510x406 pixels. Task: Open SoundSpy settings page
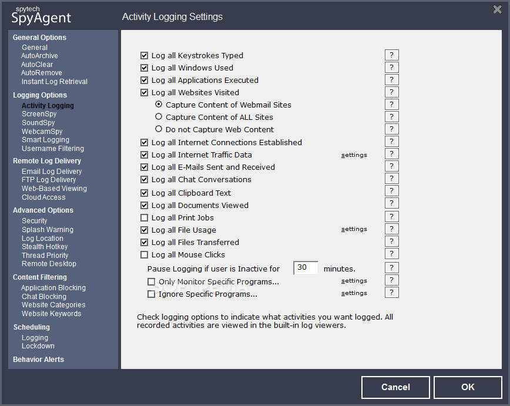click(38, 123)
